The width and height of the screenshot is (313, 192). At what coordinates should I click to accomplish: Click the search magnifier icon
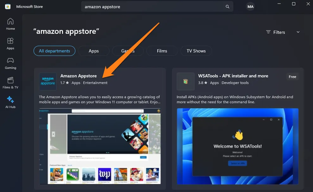227,7
